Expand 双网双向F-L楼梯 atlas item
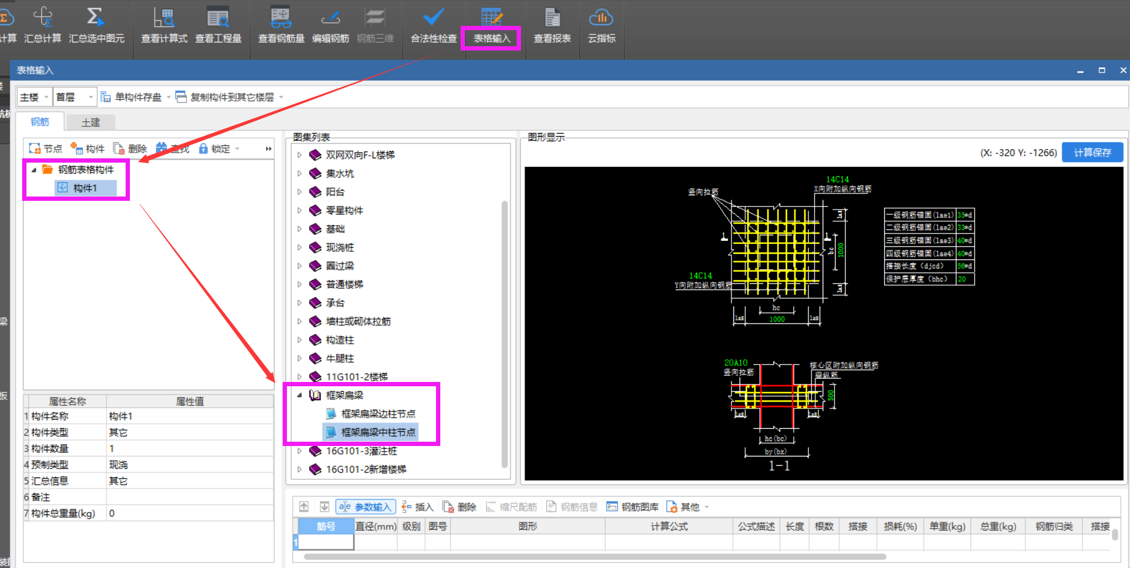 [299, 155]
